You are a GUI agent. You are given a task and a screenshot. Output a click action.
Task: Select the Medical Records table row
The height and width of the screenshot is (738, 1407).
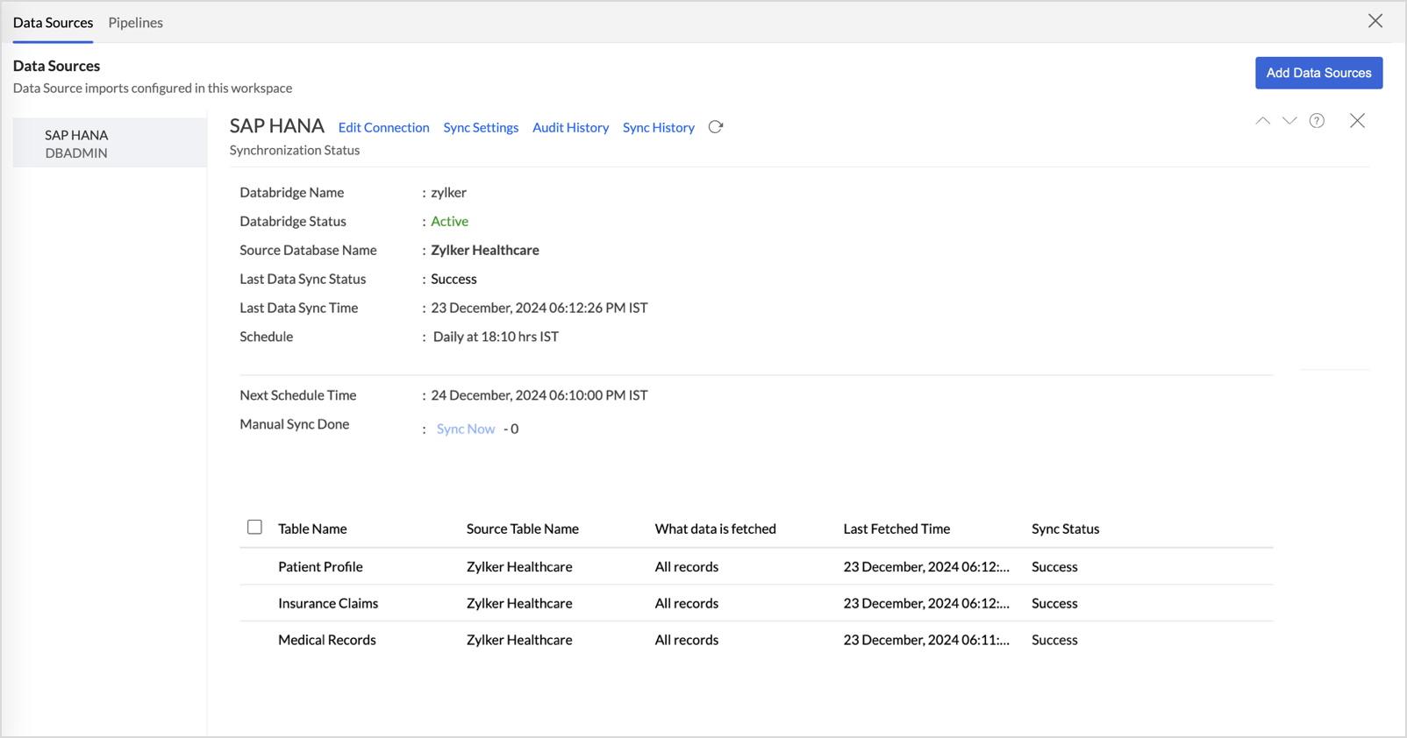pos(326,641)
